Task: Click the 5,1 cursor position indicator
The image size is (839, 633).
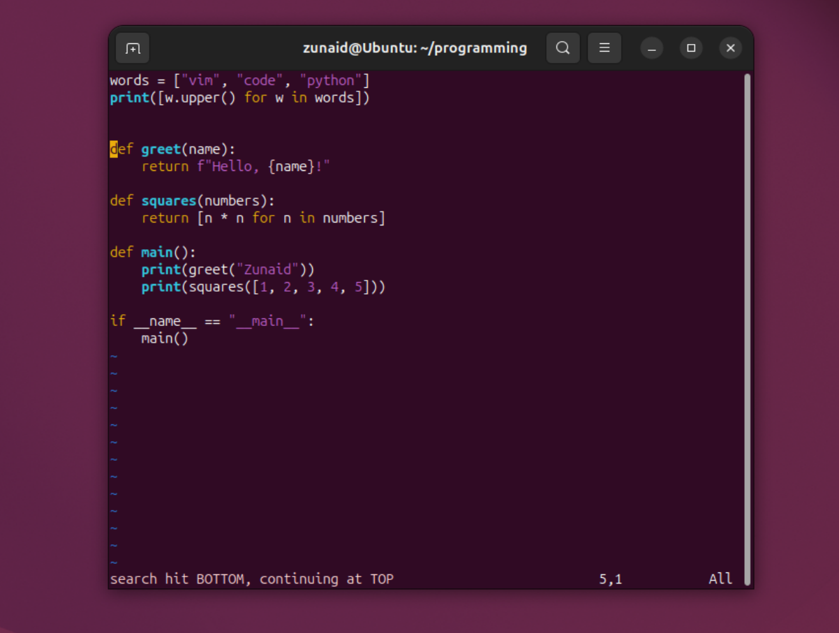Action: pos(610,579)
